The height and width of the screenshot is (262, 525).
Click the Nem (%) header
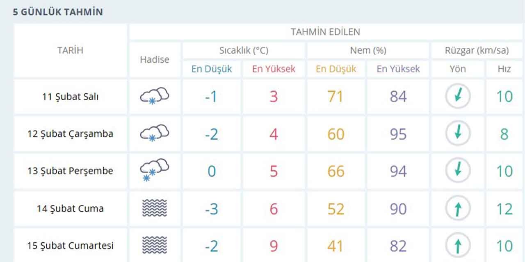[368, 50]
